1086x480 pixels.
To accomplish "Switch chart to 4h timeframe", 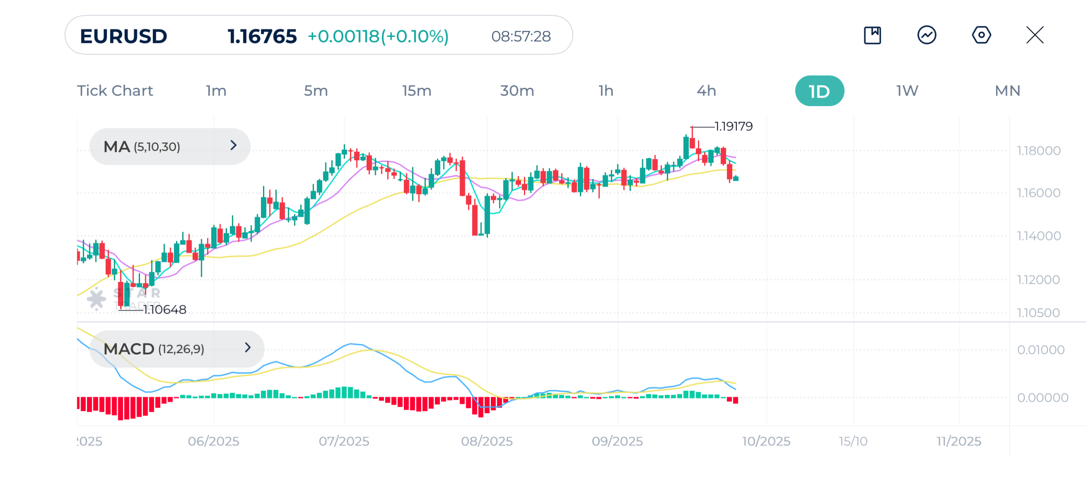I will pyautogui.click(x=706, y=91).
